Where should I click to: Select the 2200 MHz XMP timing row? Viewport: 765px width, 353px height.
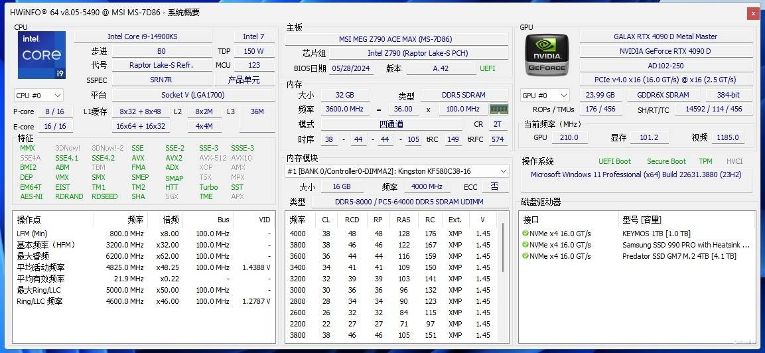point(391,324)
